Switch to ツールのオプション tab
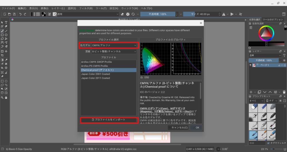 tap(273, 19)
